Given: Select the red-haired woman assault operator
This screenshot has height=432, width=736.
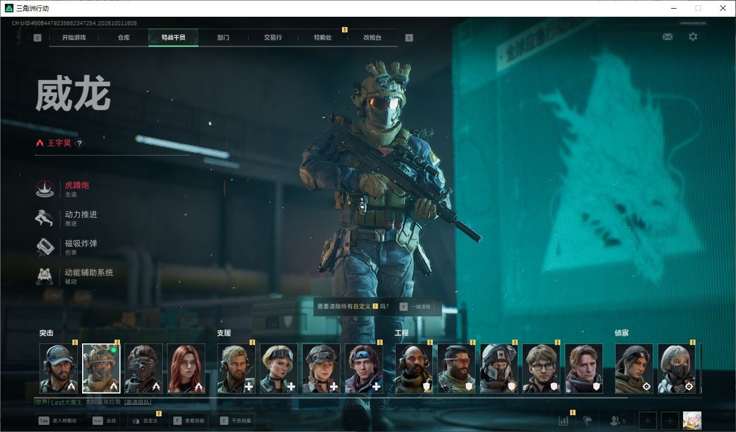Looking at the screenshot, I should (x=186, y=368).
